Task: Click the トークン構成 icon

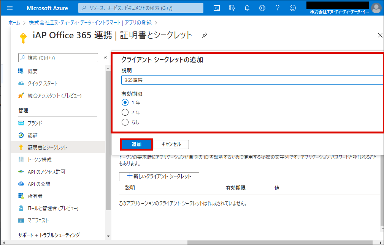Action: [21, 160]
